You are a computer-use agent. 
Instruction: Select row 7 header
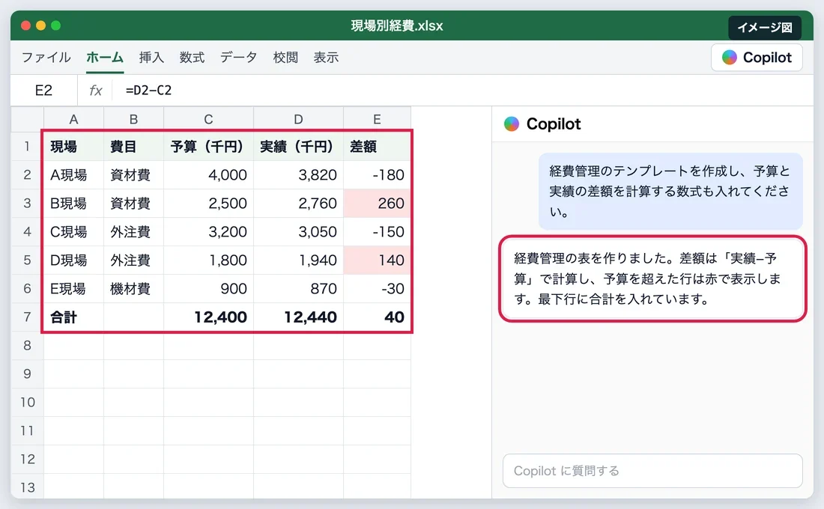tap(27, 317)
